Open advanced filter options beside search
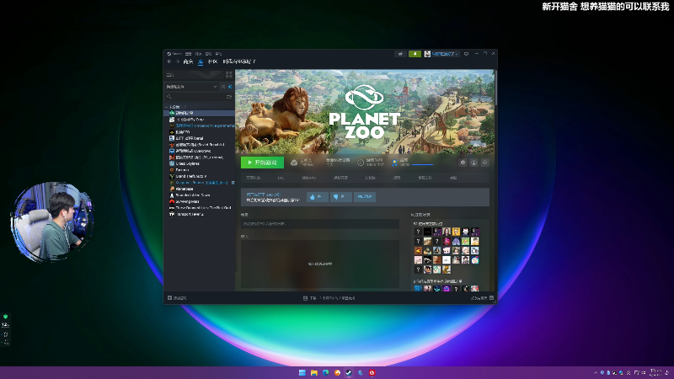The width and height of the screenshot is (674, 379). (x=229, y=97)
